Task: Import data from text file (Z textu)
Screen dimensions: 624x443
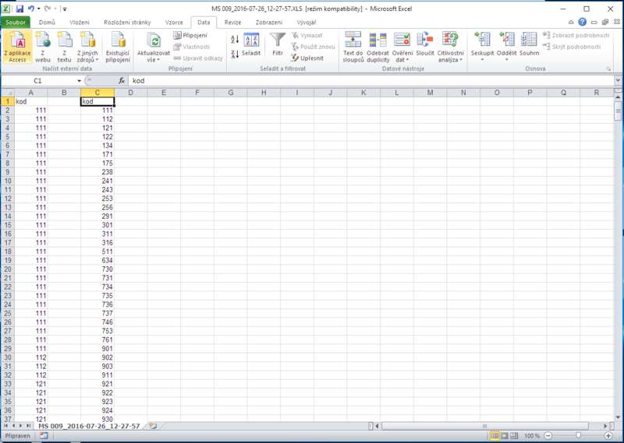Action: click(64, 47)
